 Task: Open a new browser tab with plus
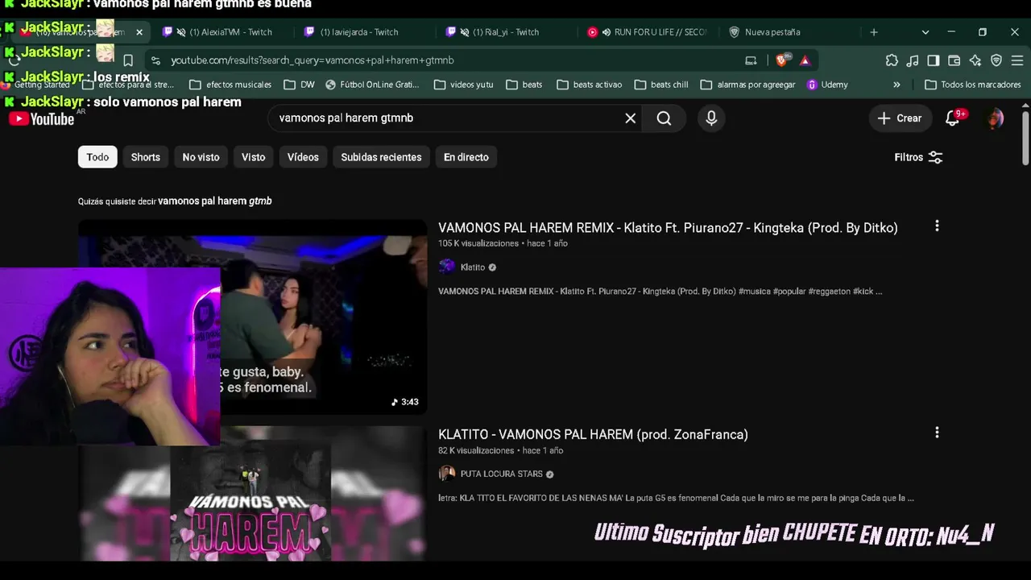click(x=874, y=32)
